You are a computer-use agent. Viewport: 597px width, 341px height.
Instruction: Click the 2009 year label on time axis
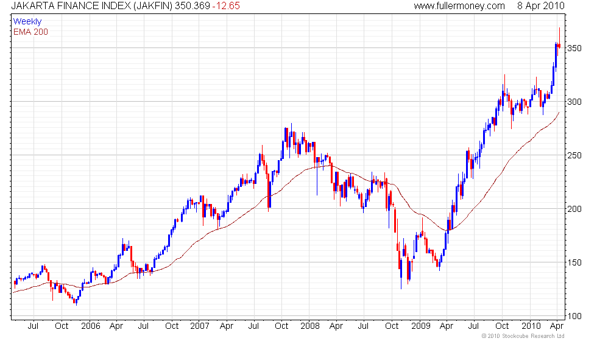(420, 326)
